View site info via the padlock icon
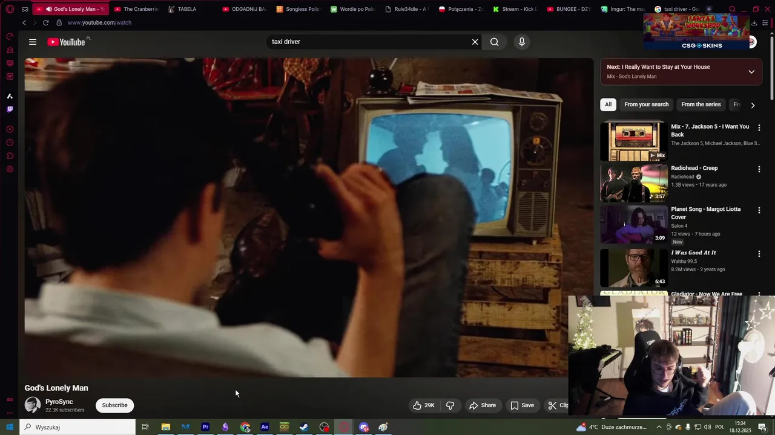 (59, 22)
